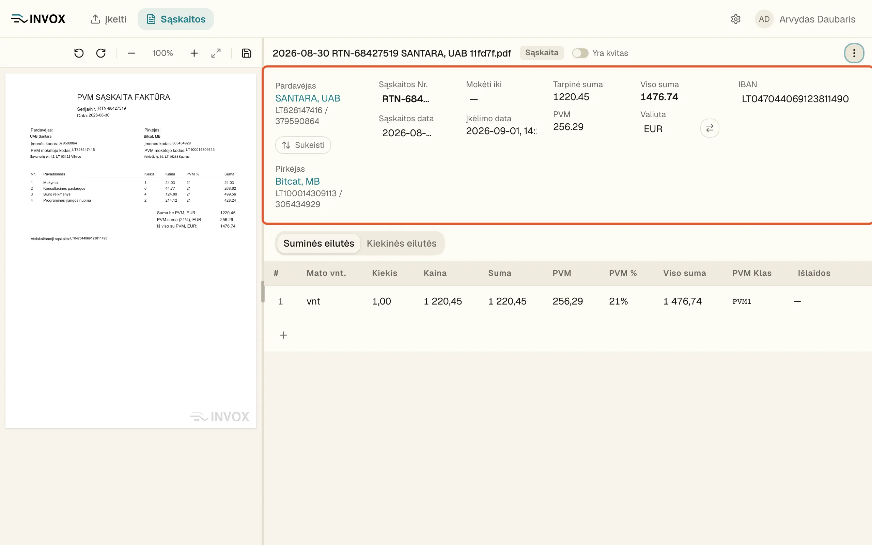The height and width of the screenshot is (545, 872).
Task: Click the PVM % cell 21%
Action: click(x=618, y=301)
